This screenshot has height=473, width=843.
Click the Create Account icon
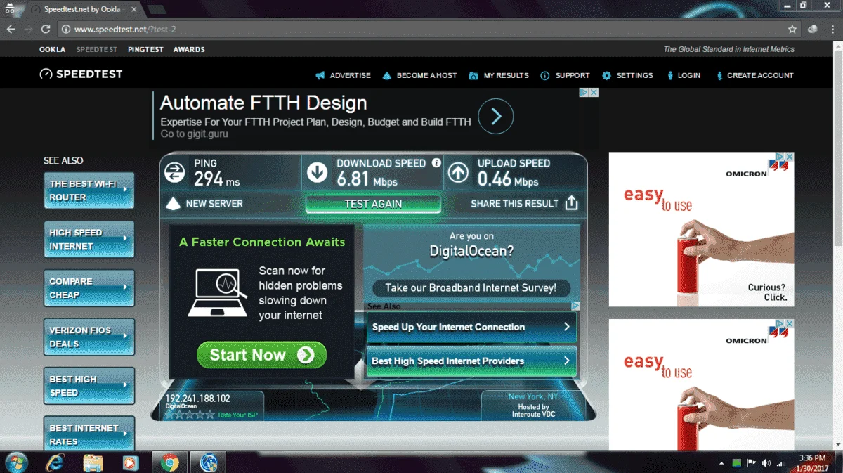[719, 75]
